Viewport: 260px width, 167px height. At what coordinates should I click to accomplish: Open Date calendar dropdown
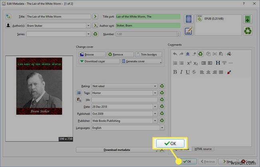(x=155, y=107)
